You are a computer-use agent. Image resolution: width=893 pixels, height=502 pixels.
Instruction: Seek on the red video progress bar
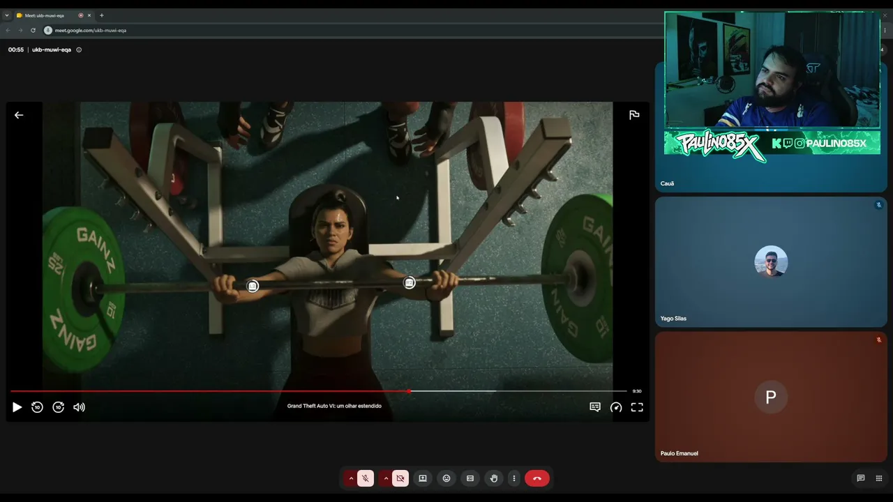tap(319, 391)
